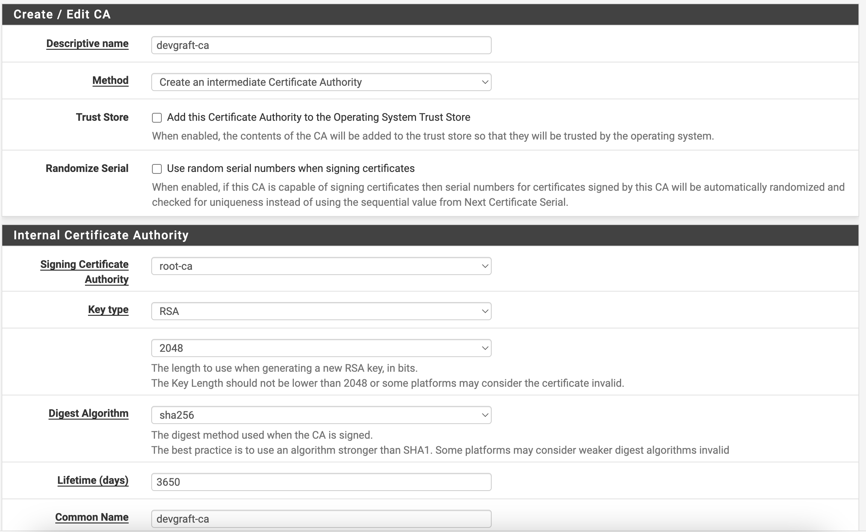The width and height of the screenshot is (866, 532).
Task: Click the Common Name input field
Action: 321,519
